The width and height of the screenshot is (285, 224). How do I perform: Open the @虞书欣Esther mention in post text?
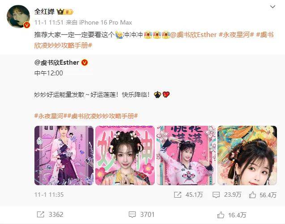click(194, 35)
